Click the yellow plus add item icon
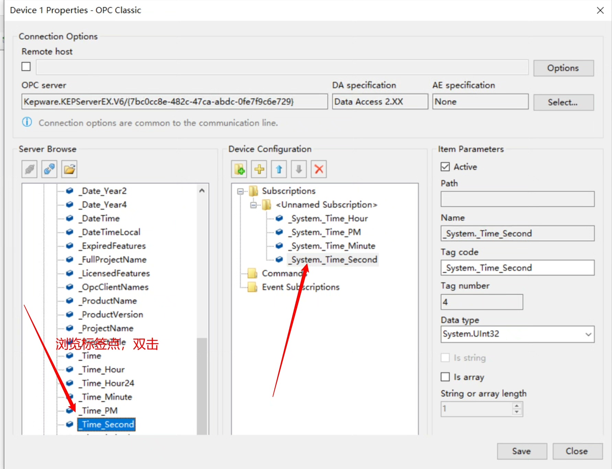The width and height of the screenshot is (612, 469). 259,169
